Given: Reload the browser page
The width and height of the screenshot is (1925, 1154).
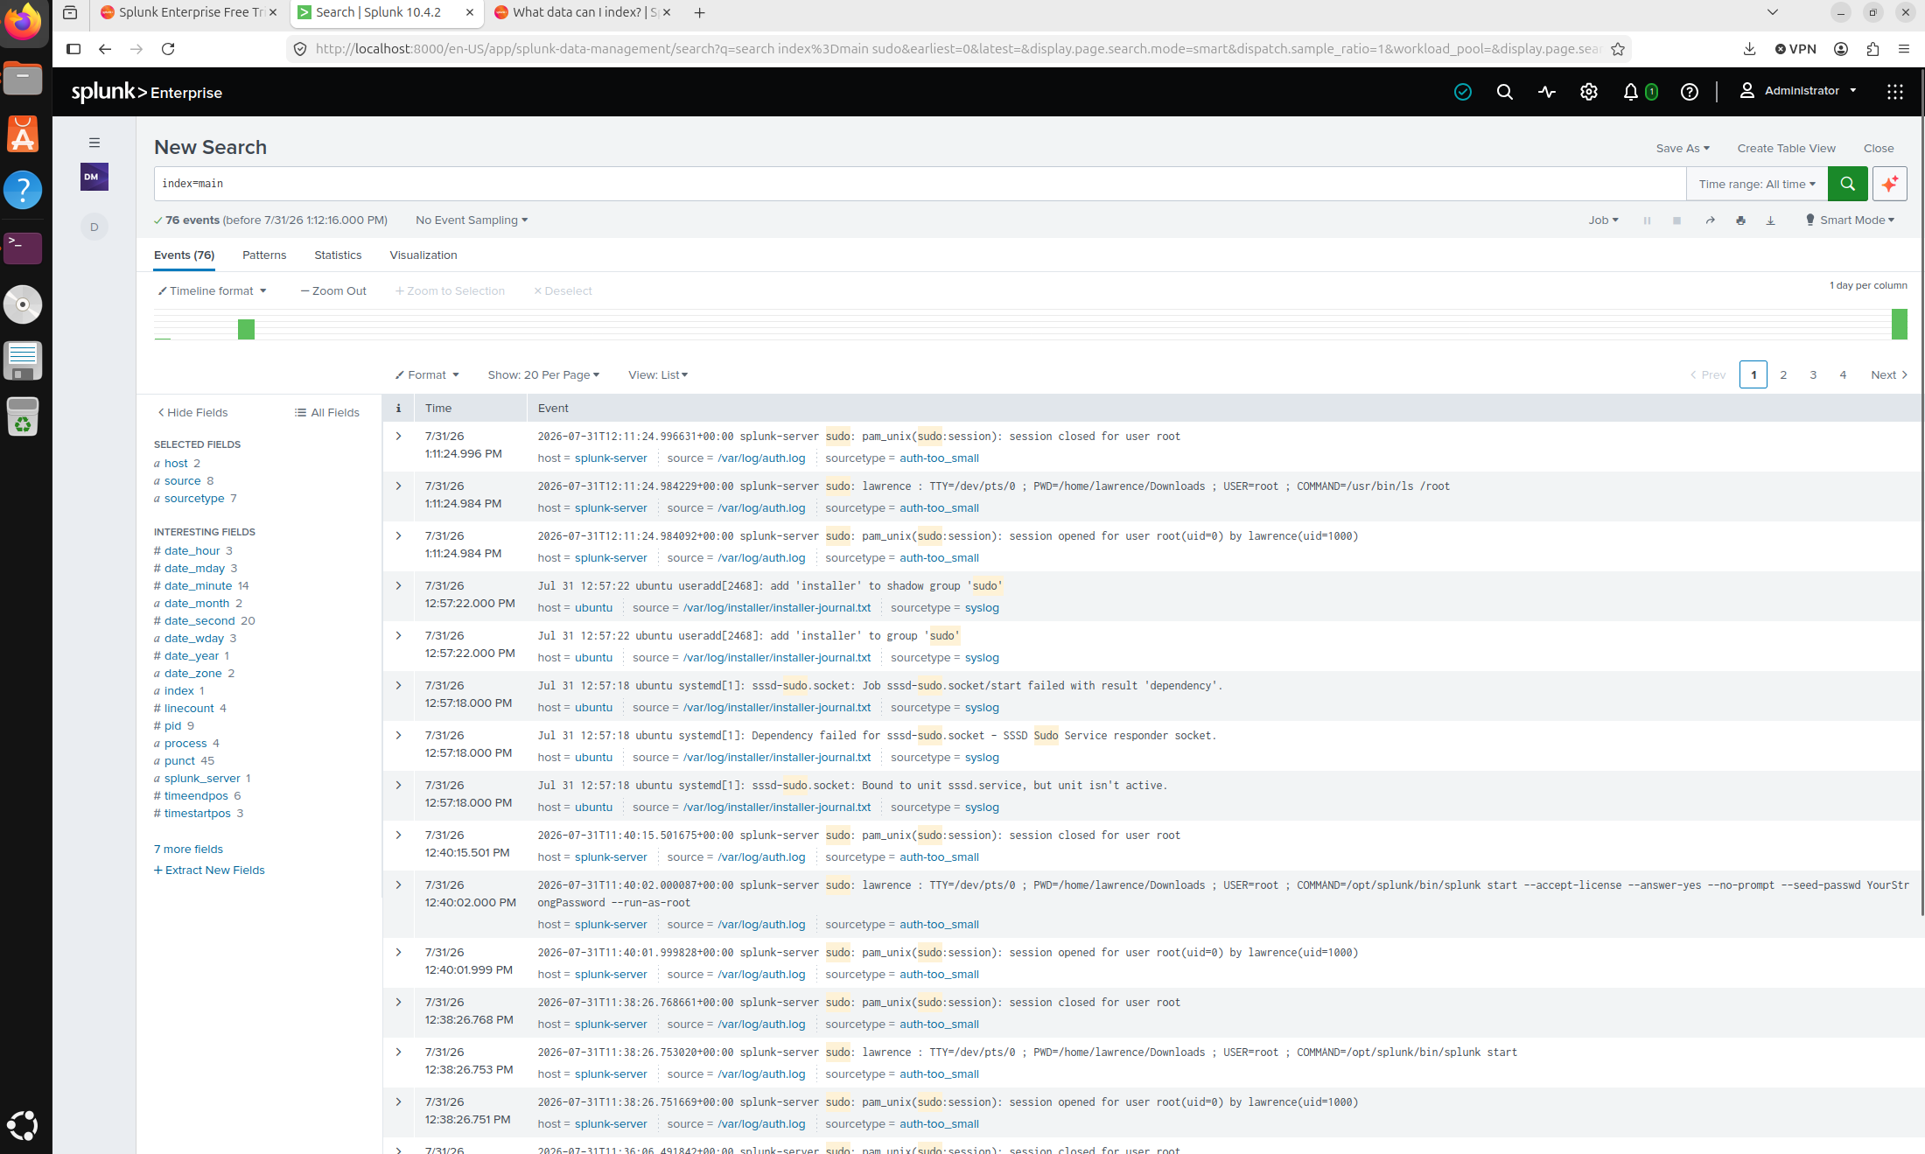Looking at the screenshot, I should pyautogui.click(x=168, y=49).
